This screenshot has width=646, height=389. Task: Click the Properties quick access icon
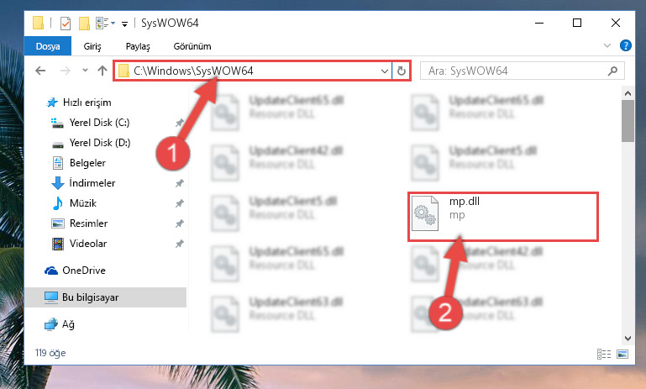point(65,23)
